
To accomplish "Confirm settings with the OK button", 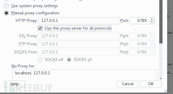I will point(151,84).
